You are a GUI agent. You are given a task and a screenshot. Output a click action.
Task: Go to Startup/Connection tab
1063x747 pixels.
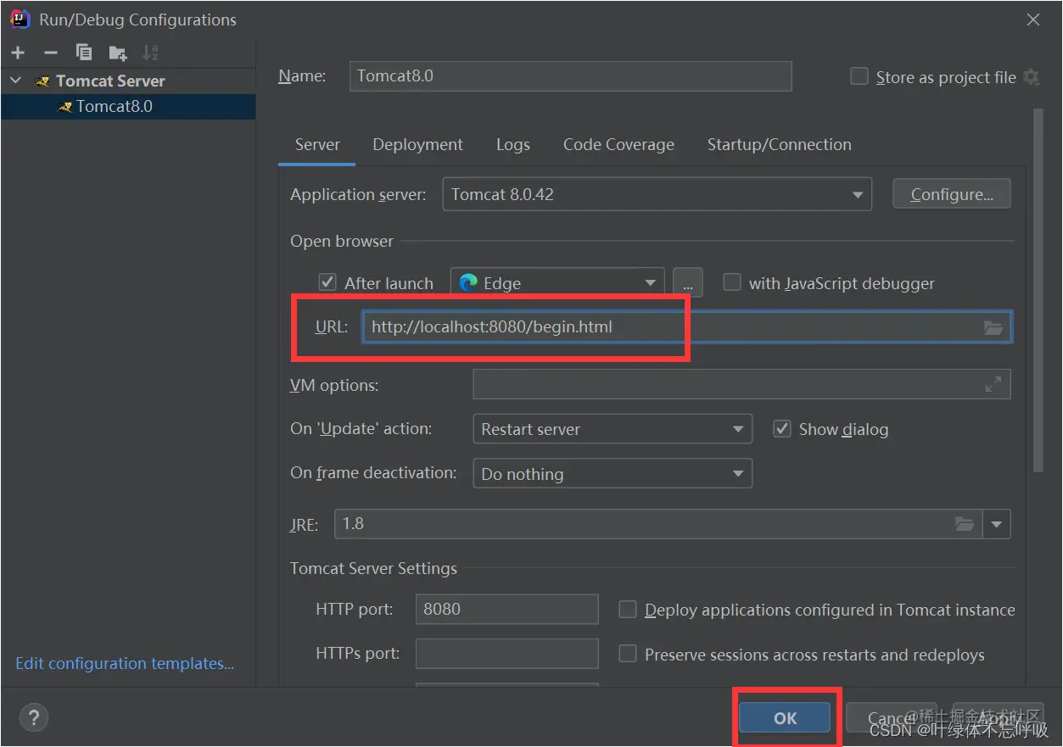(779, 144)
